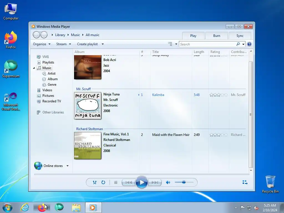Switch to Now Playing view

[245, 182]
